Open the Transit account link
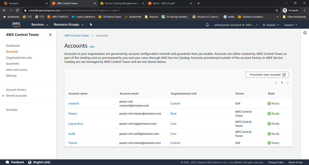Image resolution: width=309 pixels, height=165 pixels. click(73, 143)
